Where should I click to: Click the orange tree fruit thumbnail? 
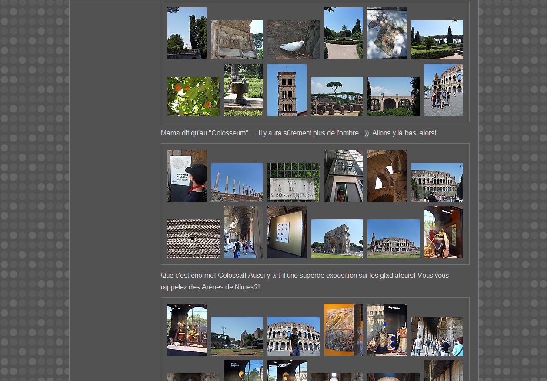tap(193, 96)
